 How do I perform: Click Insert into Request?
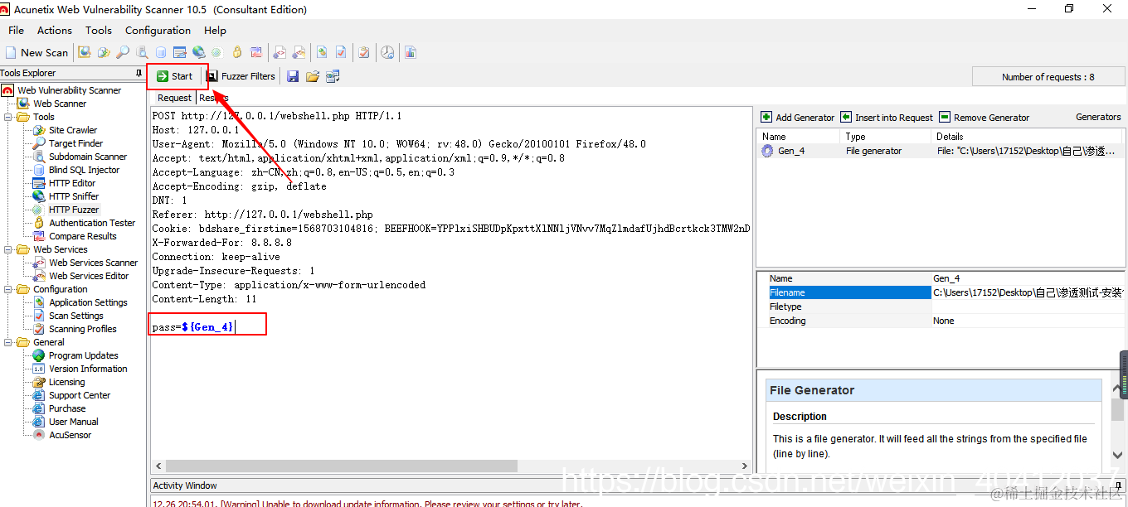(x=887, y=118)
